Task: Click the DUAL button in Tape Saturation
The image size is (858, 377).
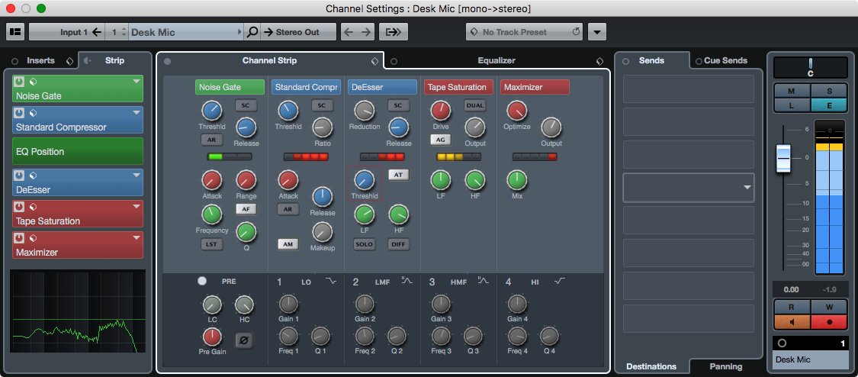Action: (474, 105)
